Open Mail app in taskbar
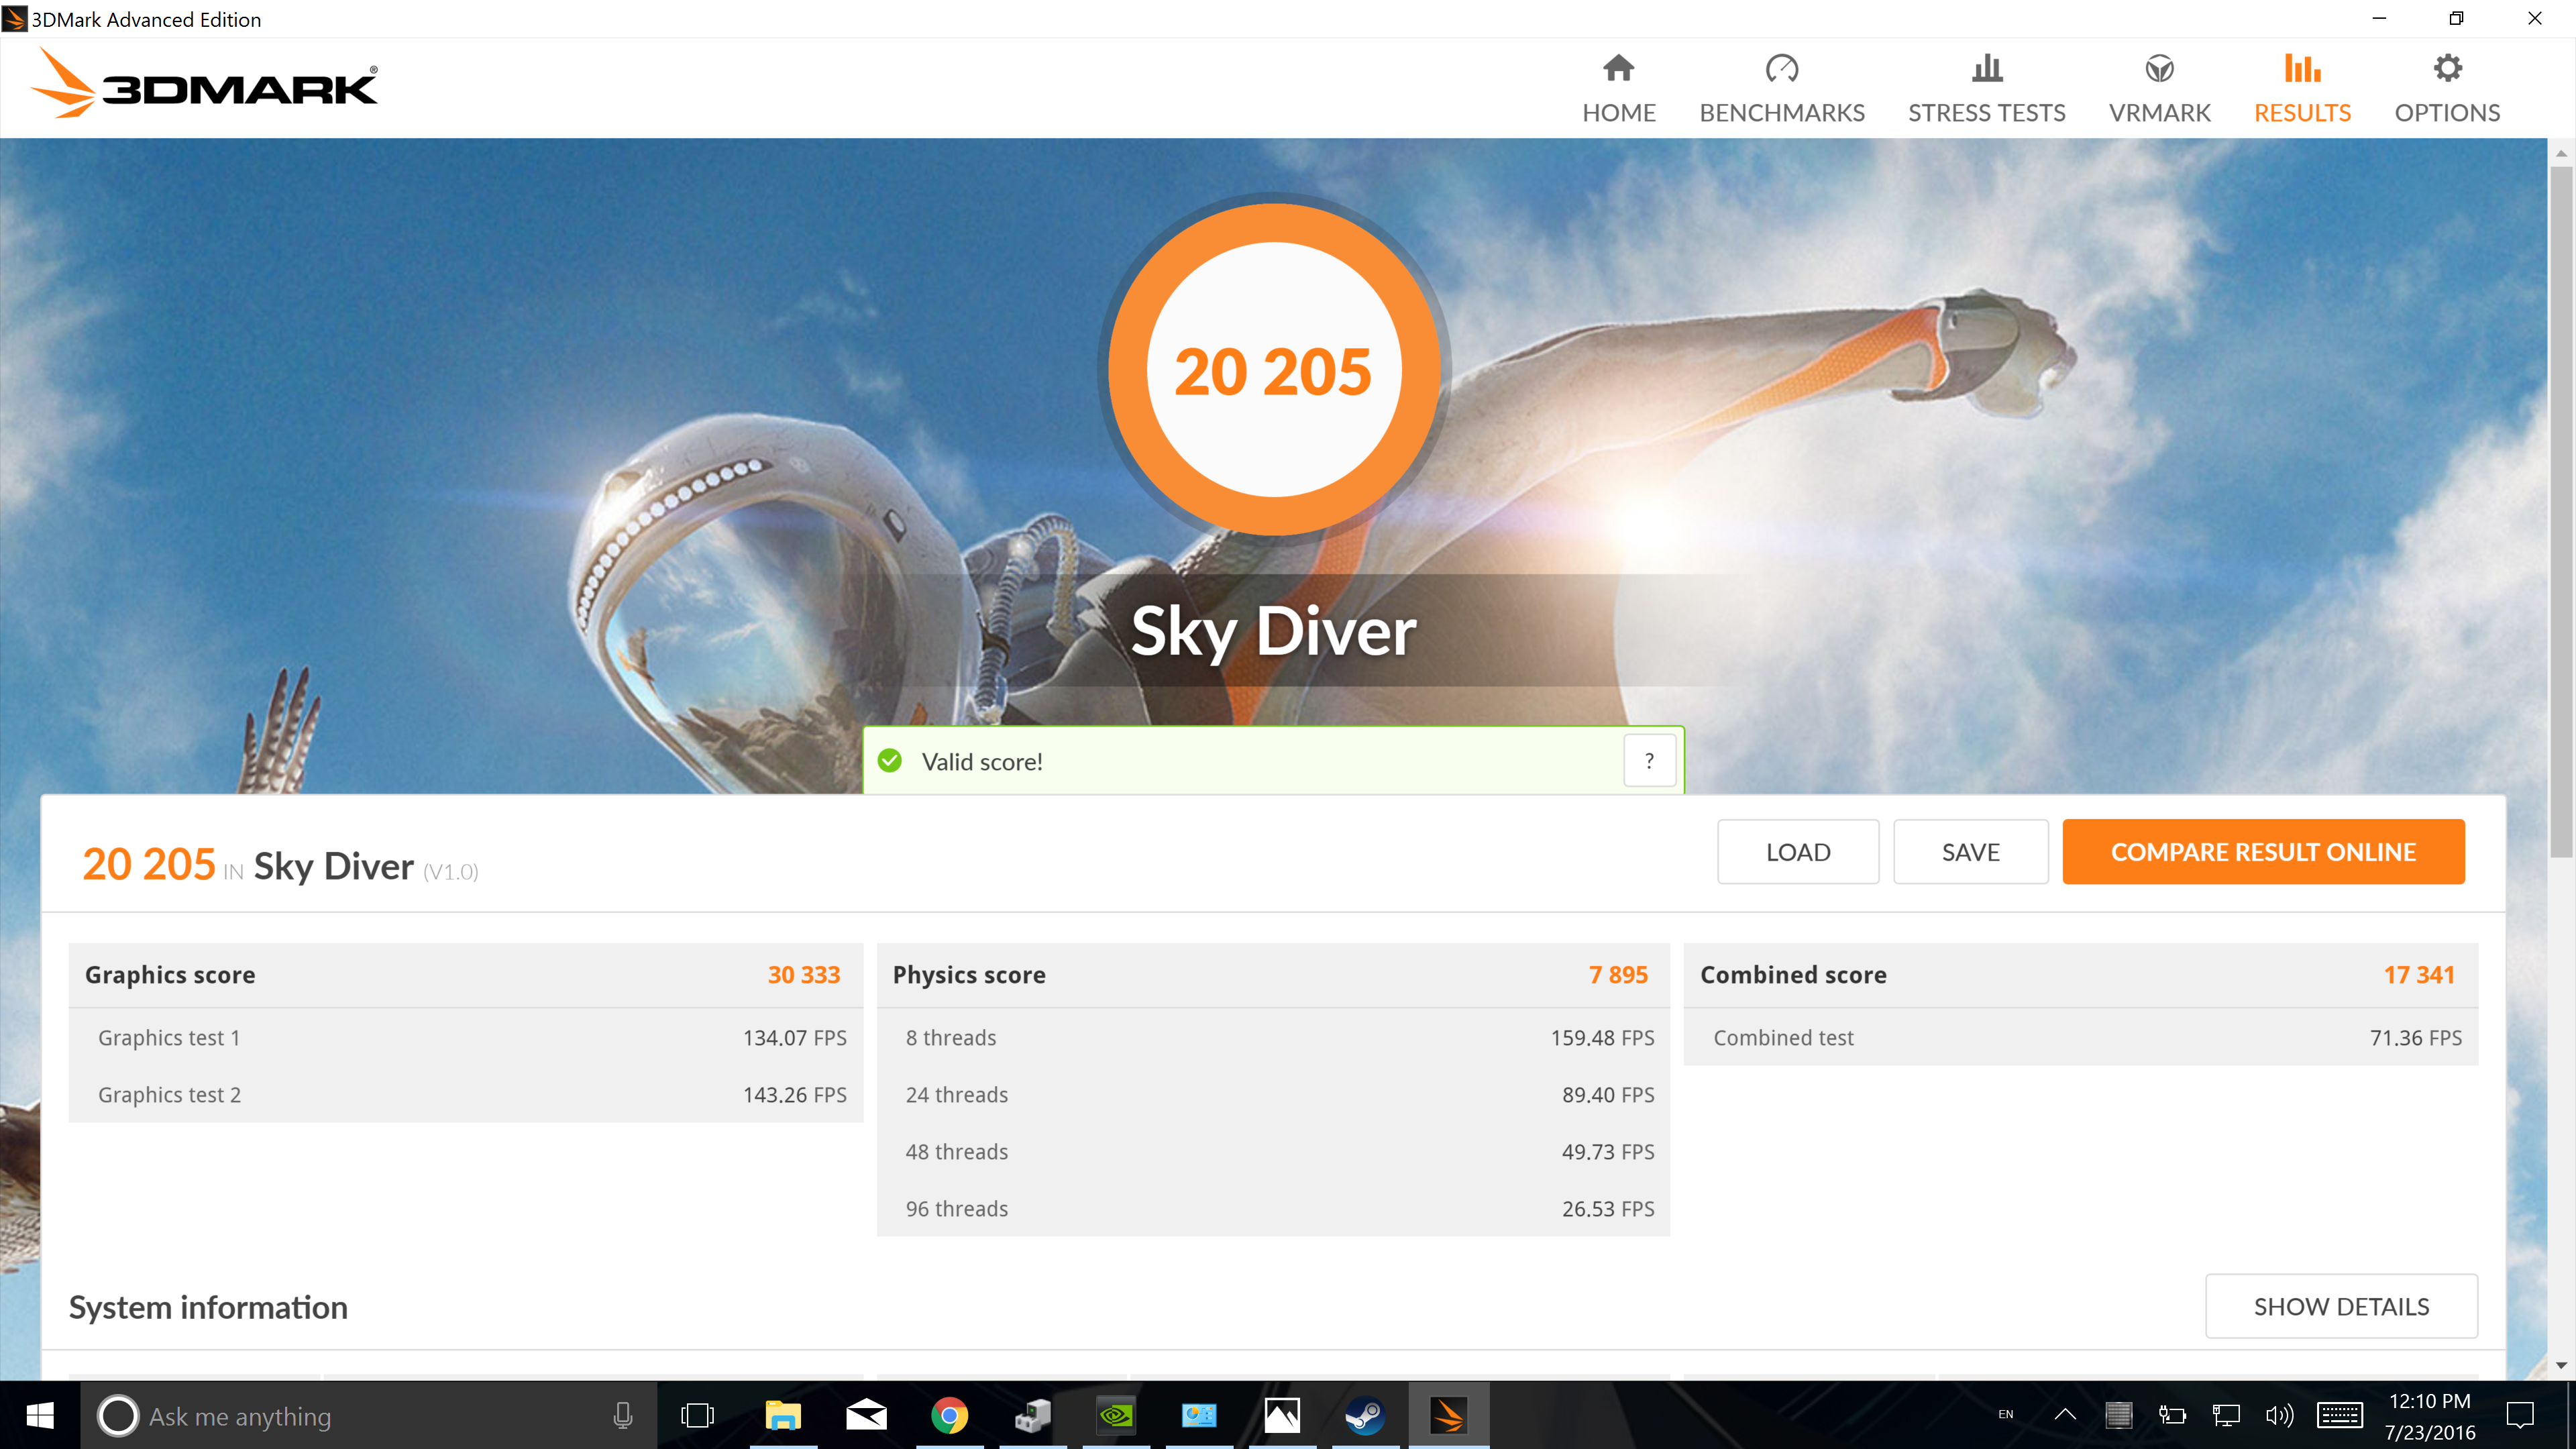The width and height of the screenshot is (2576, 1449). tap(866, 1416)
